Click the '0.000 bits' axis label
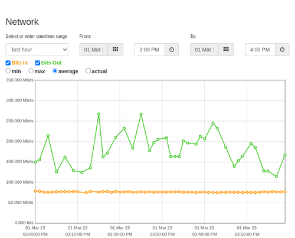Screen dimensions: 295x238 24,223
